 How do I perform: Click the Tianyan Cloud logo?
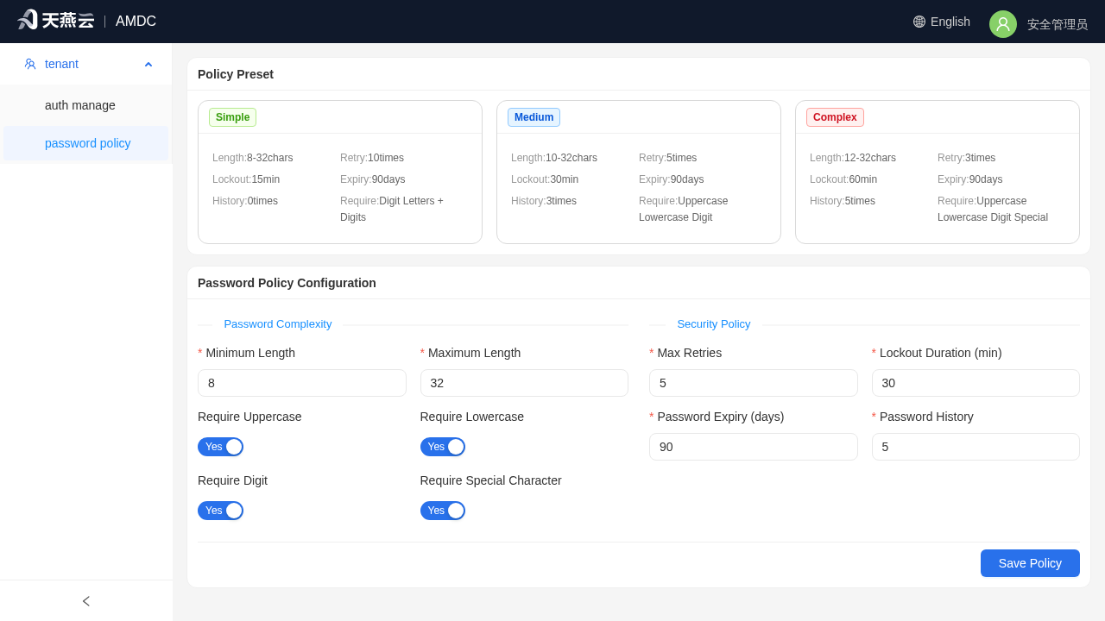(x=55, y=20)
